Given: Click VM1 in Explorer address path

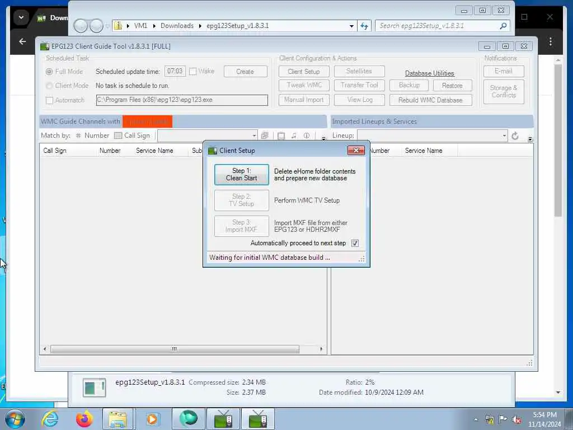Looking at the screenshot, I should click(140, 26).
